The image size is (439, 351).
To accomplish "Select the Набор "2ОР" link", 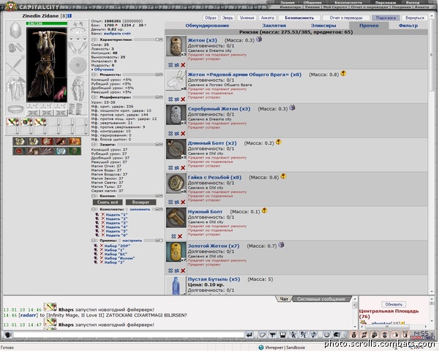I will [117, 246].
